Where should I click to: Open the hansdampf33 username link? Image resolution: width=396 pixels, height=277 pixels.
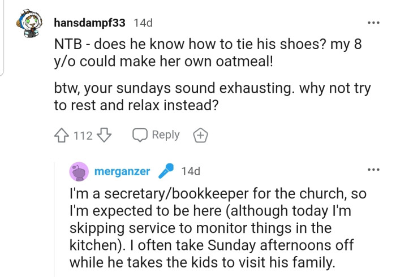point(91,23)
